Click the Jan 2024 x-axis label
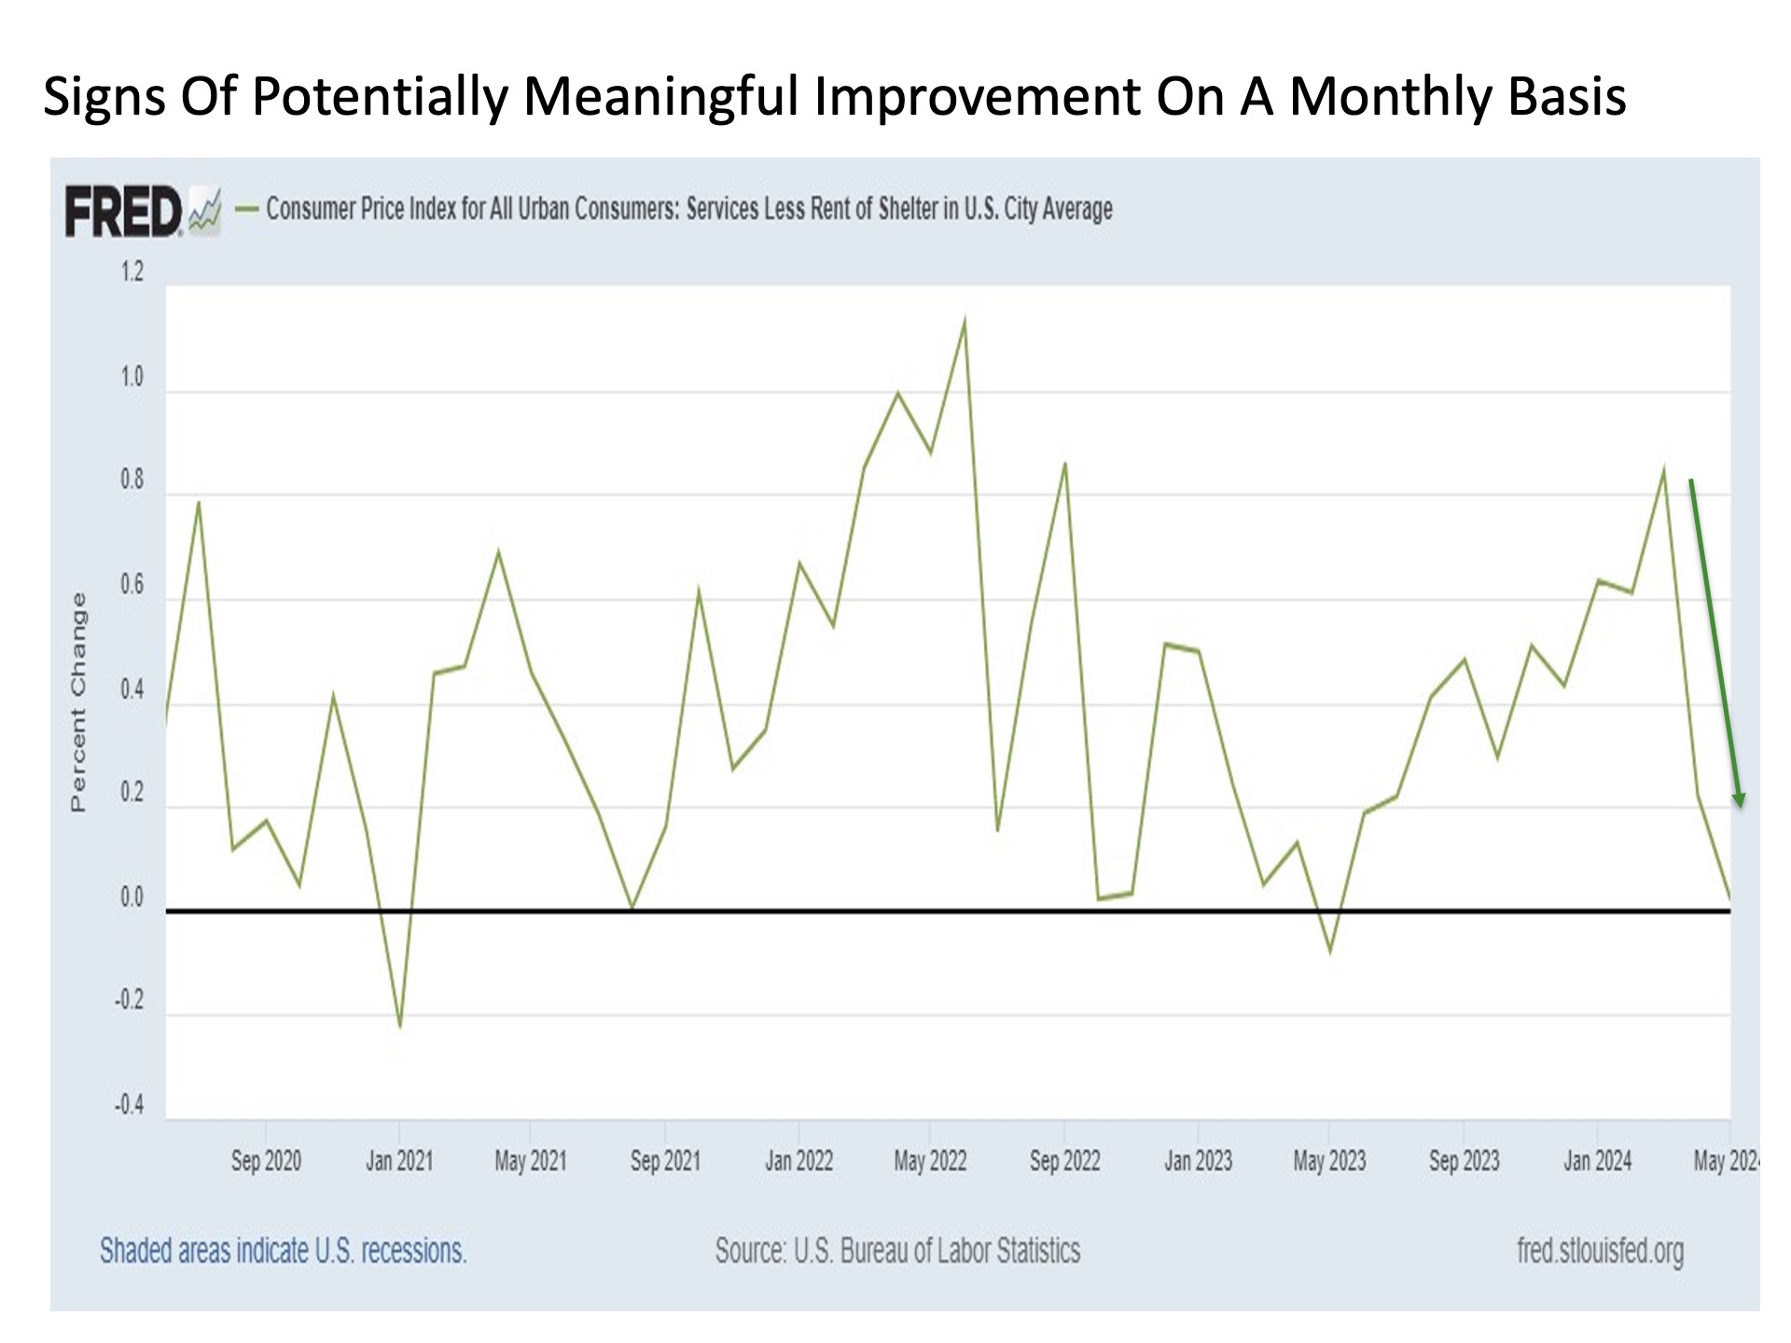 pos(1597,1161)
